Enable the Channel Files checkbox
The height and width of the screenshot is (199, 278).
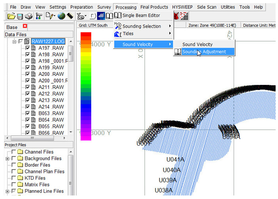click(13, 152)
